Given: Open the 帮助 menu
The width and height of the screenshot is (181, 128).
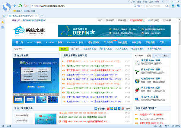Looking at the screenshot, I should pos(157,2).
